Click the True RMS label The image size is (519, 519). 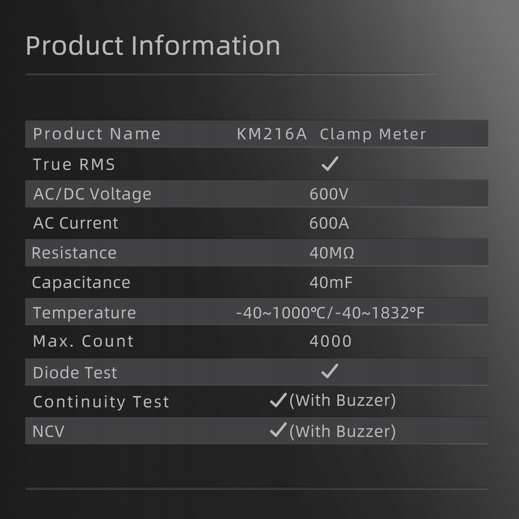(74, 165)
